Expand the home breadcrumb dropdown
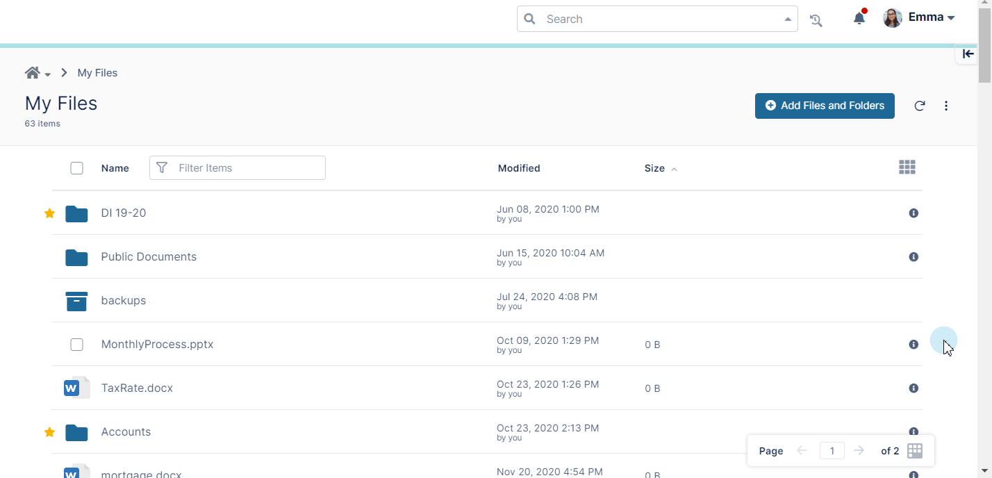 [x=48, y=74]
